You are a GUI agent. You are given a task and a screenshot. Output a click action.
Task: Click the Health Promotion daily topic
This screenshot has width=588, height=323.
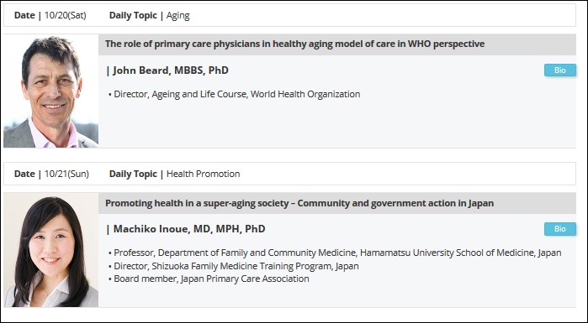[x=203, y=174]
